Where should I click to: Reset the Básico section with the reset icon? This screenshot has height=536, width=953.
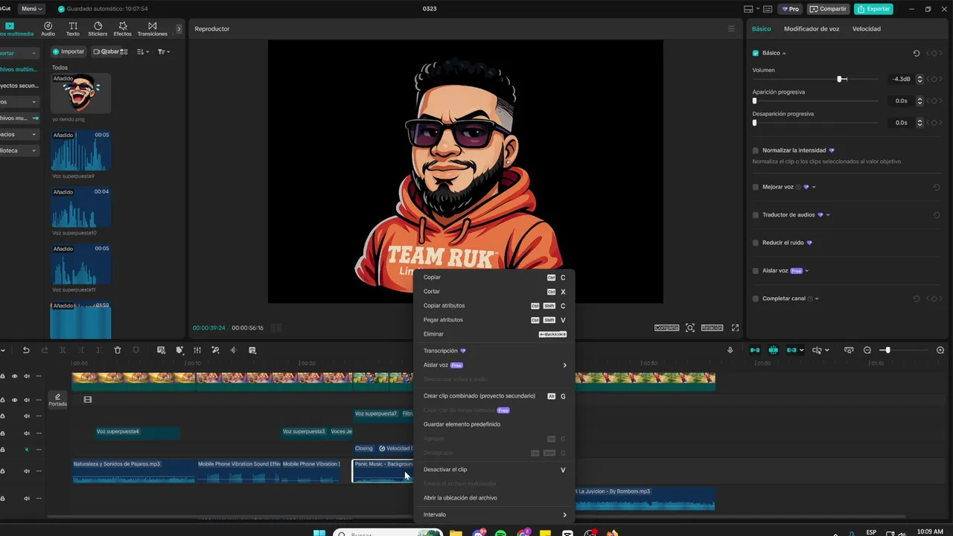click(917, 54)
